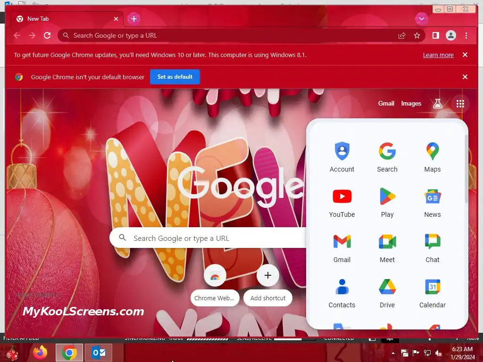Open the Account app in Google apps panel

pos(342,157)
